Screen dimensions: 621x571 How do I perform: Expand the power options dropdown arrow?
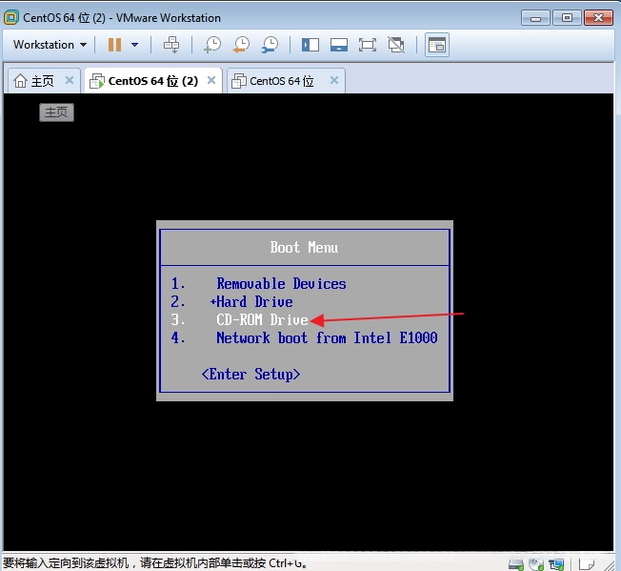coord(134,45)
